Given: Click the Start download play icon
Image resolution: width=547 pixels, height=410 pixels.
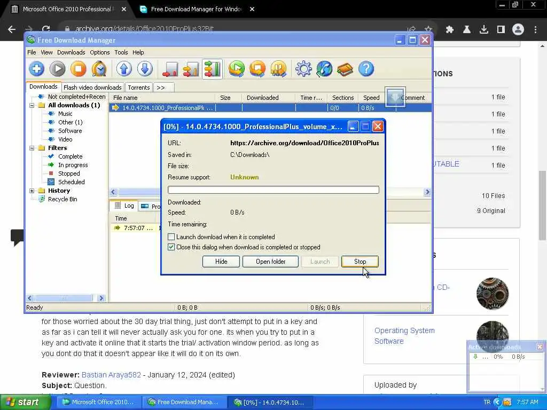Looking at the screenshot, I should 58,69.
